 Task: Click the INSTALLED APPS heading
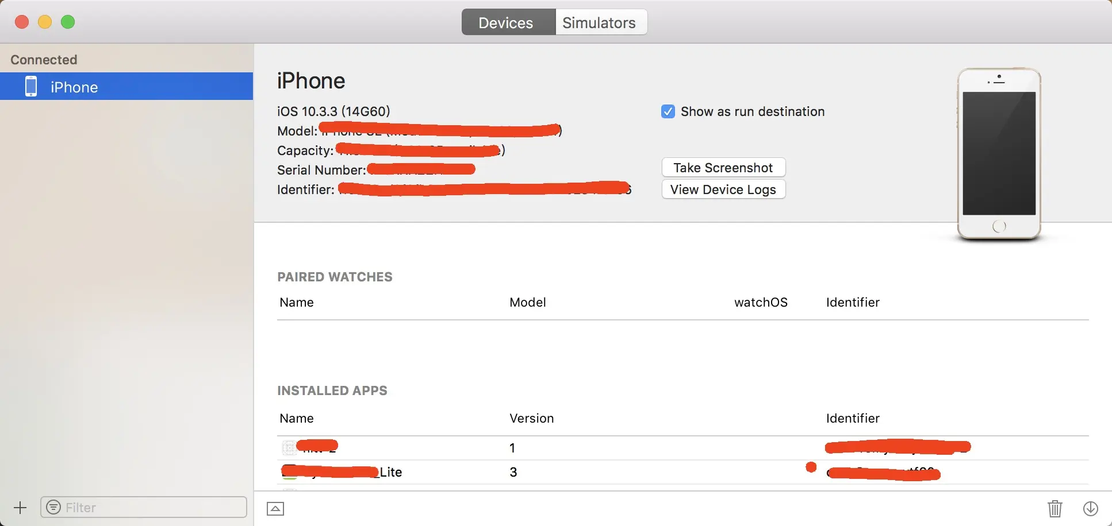click(332, 390)
